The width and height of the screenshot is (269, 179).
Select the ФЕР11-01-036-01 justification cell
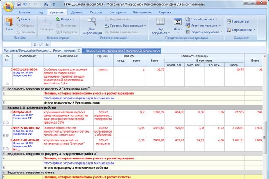(x=28, y=144)
